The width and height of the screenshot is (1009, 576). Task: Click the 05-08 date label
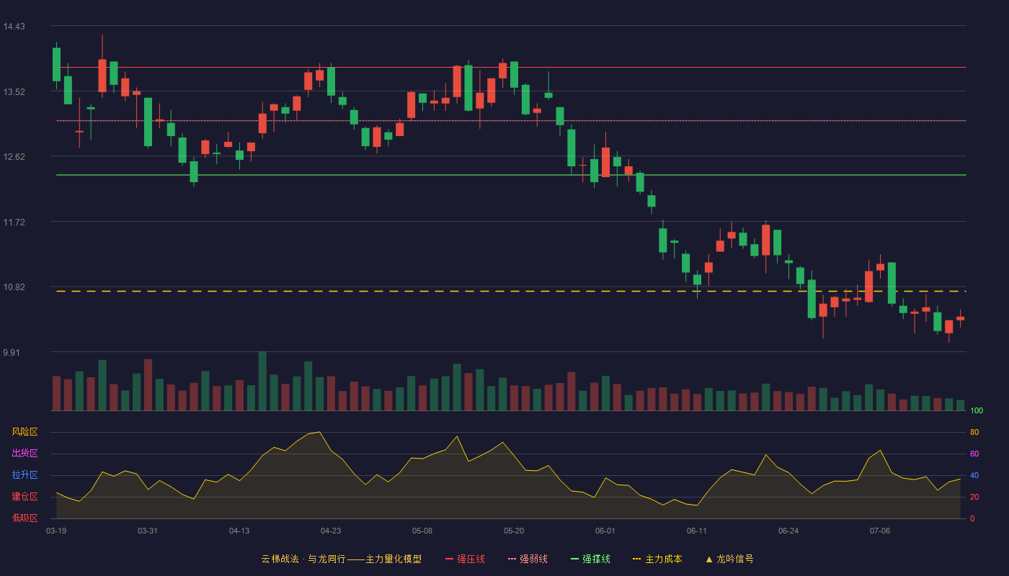[422, 531]
